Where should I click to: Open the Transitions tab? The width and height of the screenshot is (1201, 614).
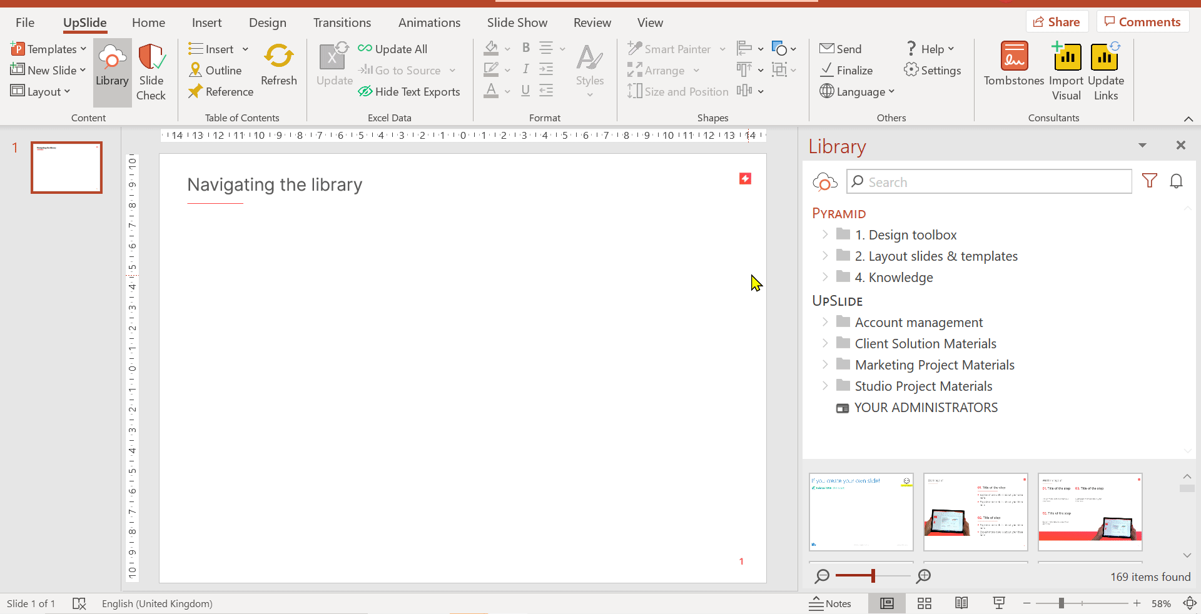(x=342, y=23)
